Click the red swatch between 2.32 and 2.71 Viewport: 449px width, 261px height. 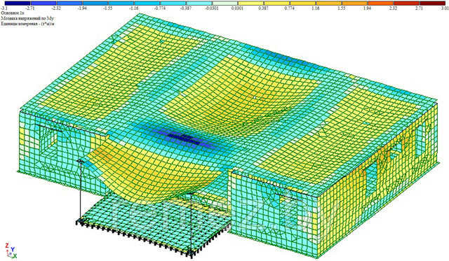[407, 3]
